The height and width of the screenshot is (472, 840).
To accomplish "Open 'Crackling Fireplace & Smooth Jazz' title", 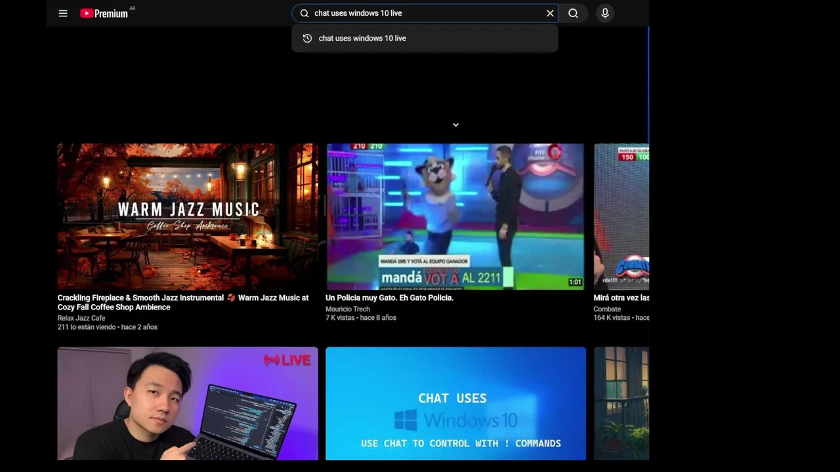I will tap(183, 302).
